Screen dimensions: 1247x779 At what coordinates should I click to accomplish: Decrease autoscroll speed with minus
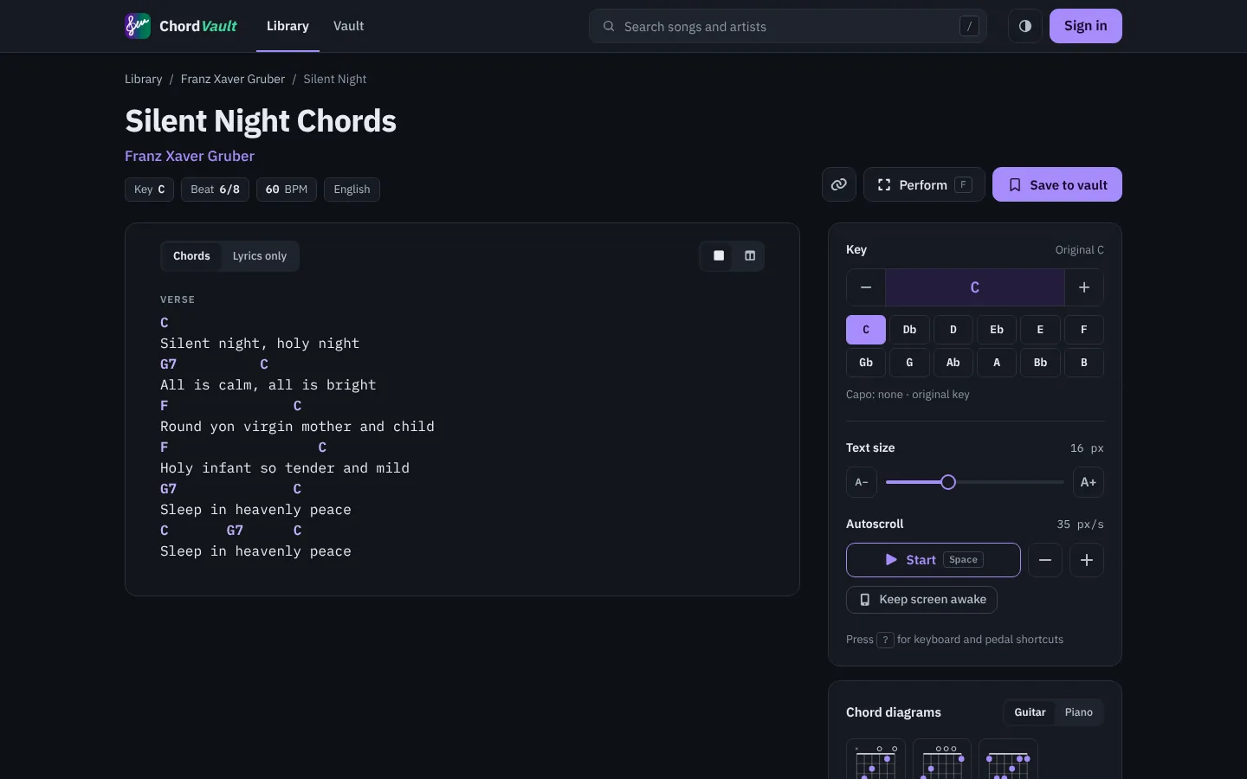pyautogui.click(x=1045, y=560)
